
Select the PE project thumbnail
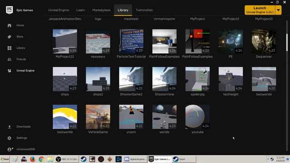(x=231, y=41)
